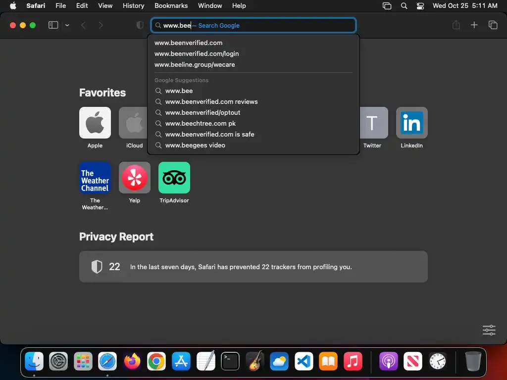Open Books from the Dock
This screenshot has height=380, width=507.
coord(328,361)
